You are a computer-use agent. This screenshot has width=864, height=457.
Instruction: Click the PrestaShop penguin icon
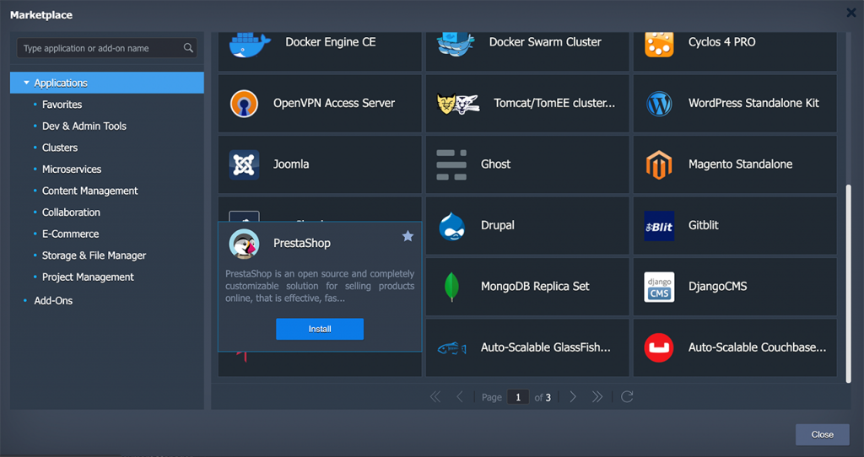(x=244, y=244)
